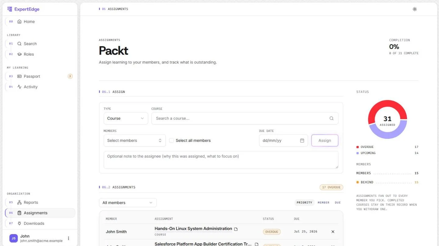Click the Assignments clipboard icon
Screen dimensions: 439x246
20,213
